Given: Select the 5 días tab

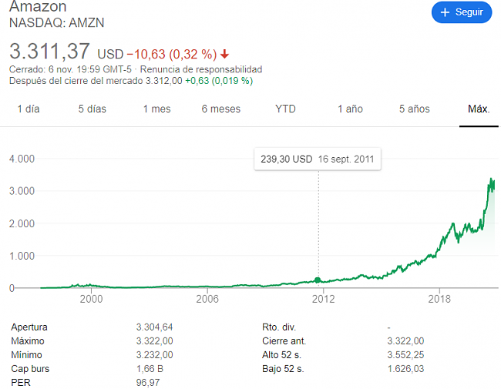Looking at the screenshot, I should coord(92,109).
